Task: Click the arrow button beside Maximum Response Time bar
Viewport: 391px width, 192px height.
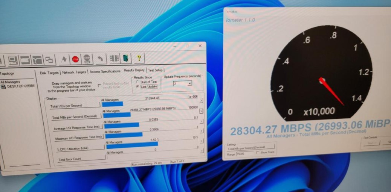Action: [x=202, y=131]
